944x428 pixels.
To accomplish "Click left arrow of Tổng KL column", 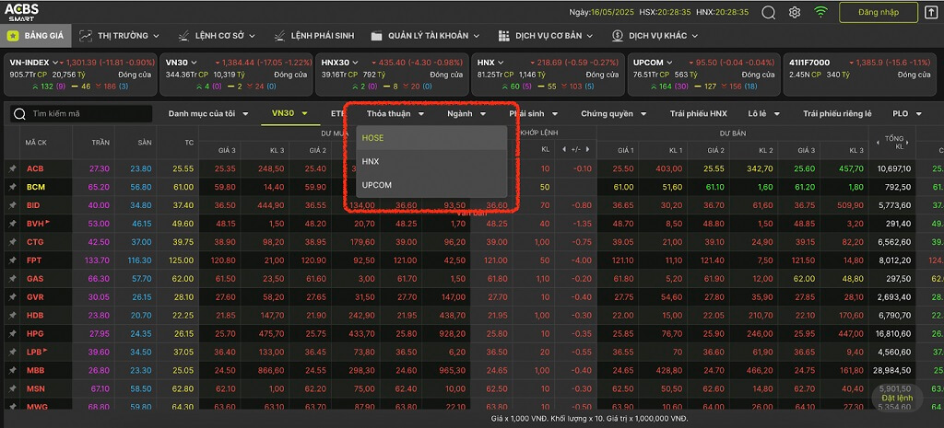I will click(879, 143).
